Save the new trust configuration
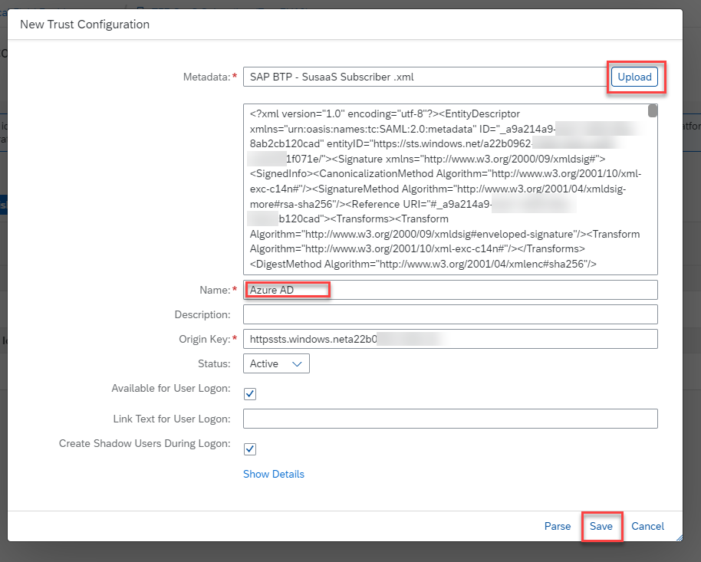The height and width of the screenshot is (562, 701). click(601, 526)
